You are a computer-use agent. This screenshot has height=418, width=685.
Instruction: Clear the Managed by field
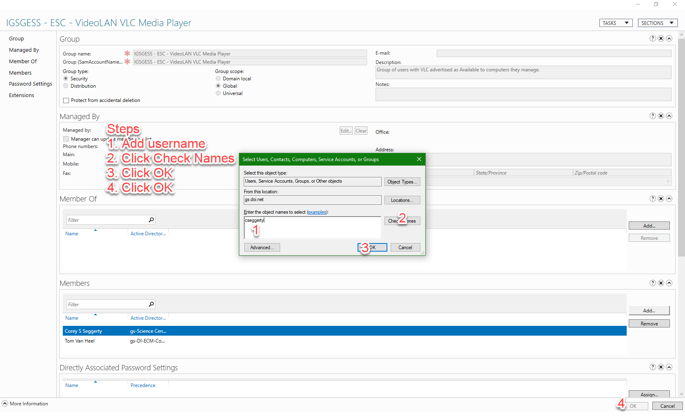tap(361, 131)
